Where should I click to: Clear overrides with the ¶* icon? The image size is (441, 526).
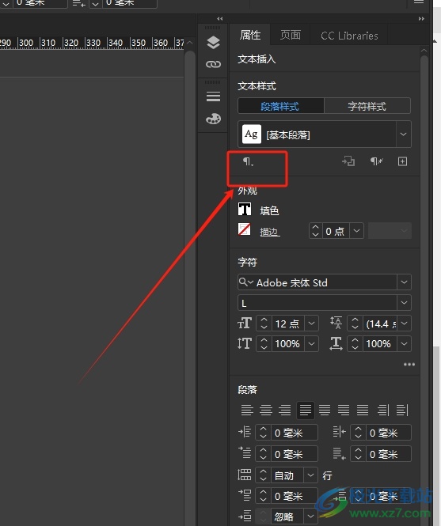point(376,161)
